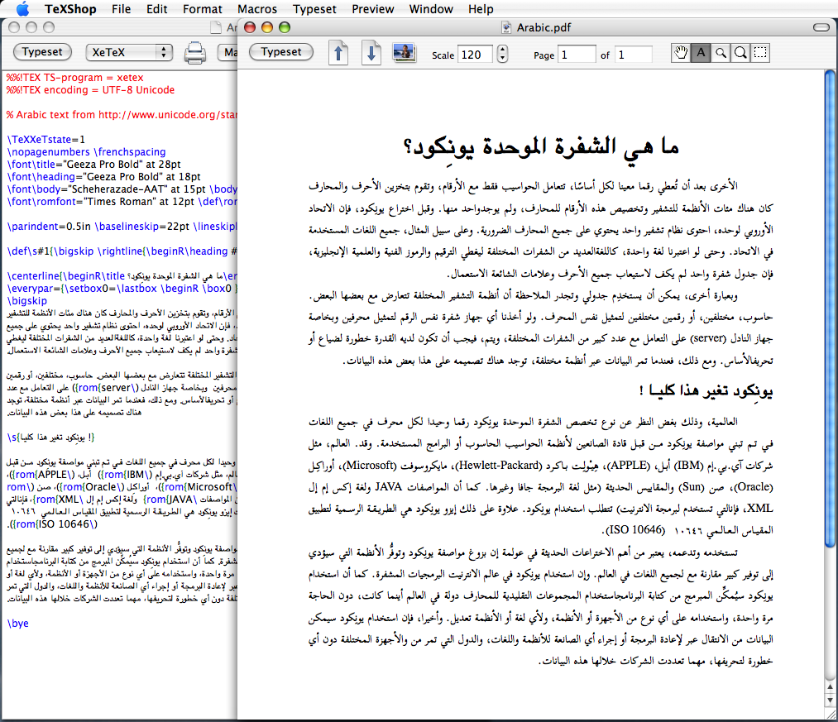This screenshot has width=838, height=722.
Task: Select the text selection A tool
Action: (x=701, y=52)
